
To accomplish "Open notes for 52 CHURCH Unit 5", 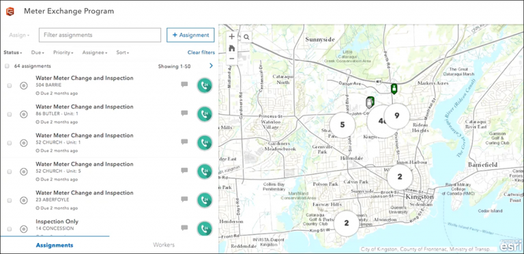I will [x=184, y=171].
